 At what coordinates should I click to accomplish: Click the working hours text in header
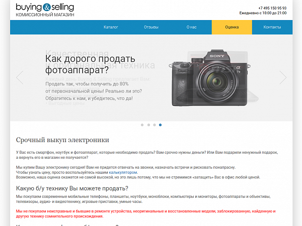pos(263,13)
